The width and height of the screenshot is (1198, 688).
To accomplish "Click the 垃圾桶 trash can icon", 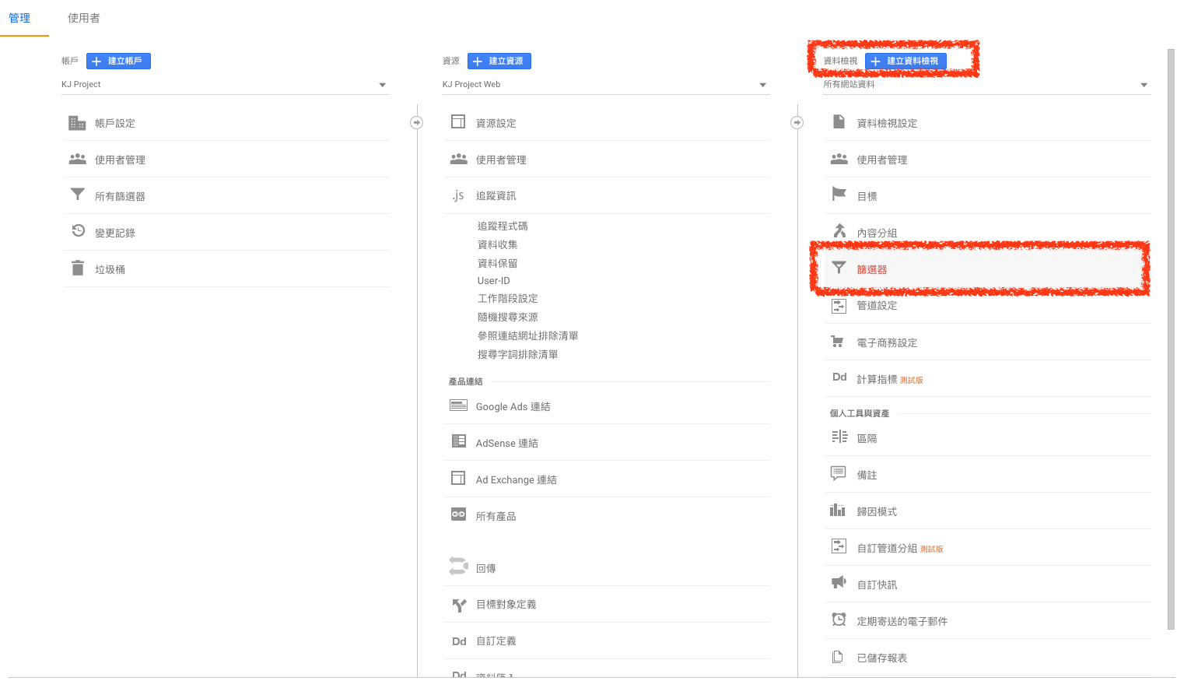I will tap(78, 269).
